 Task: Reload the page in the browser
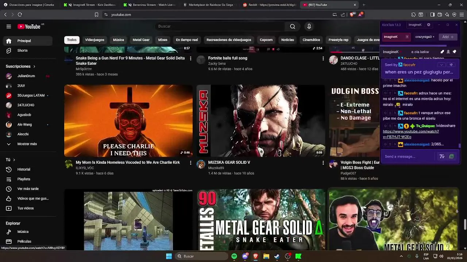click(20, 15)
